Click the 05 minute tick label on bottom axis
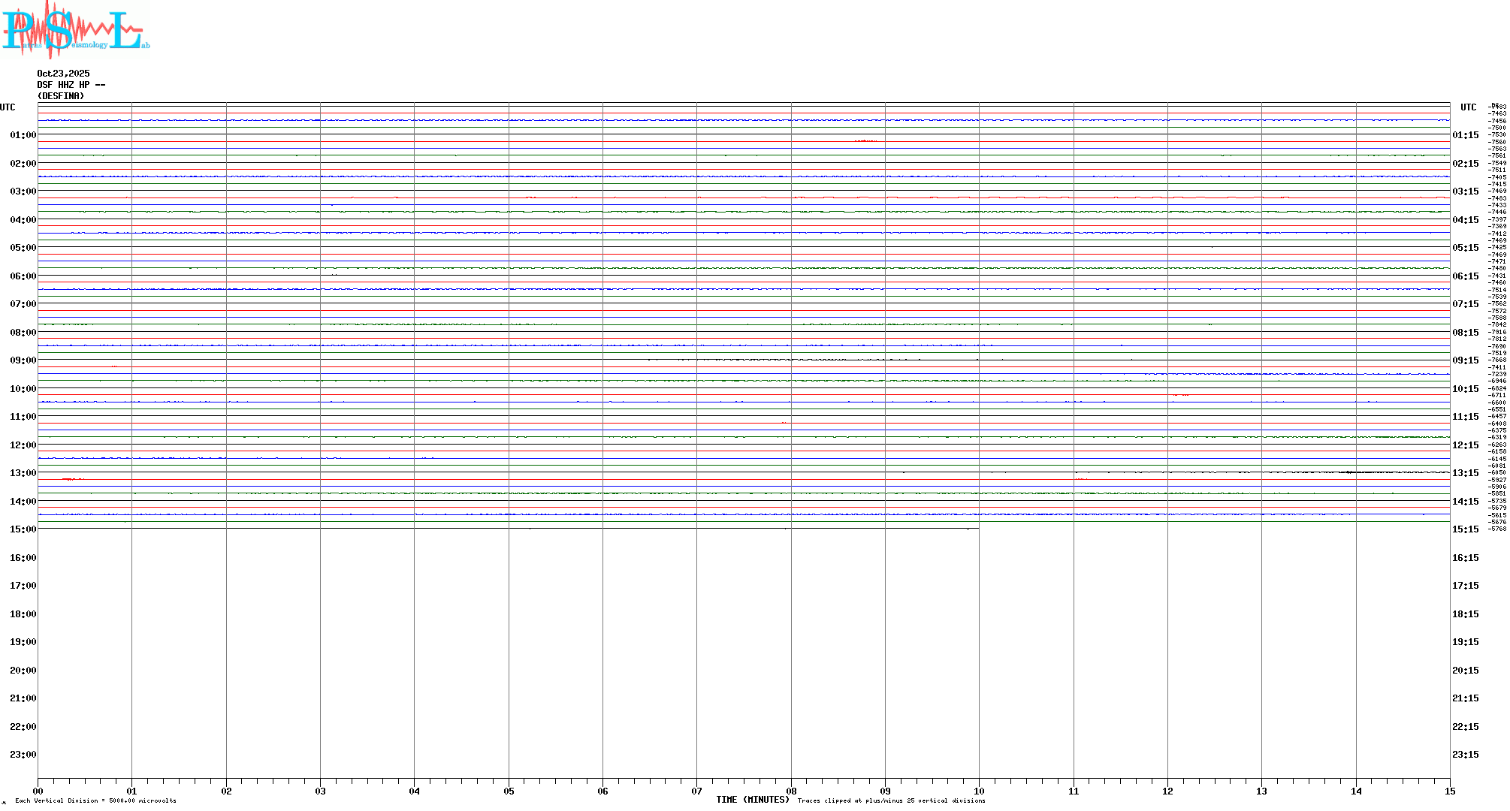 (509, 791)
